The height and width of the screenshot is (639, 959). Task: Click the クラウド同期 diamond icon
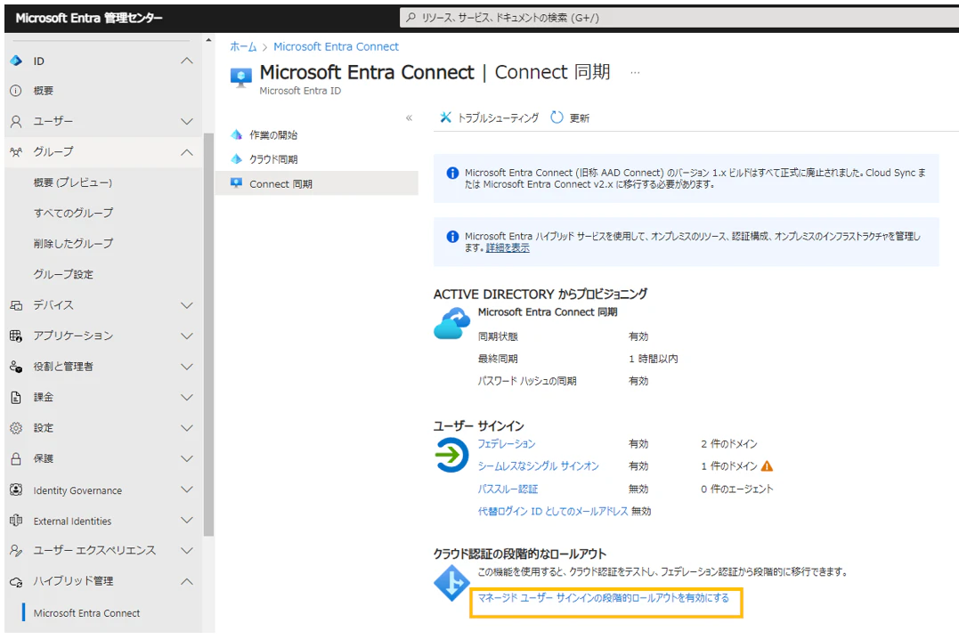click(x=237, y=159)
